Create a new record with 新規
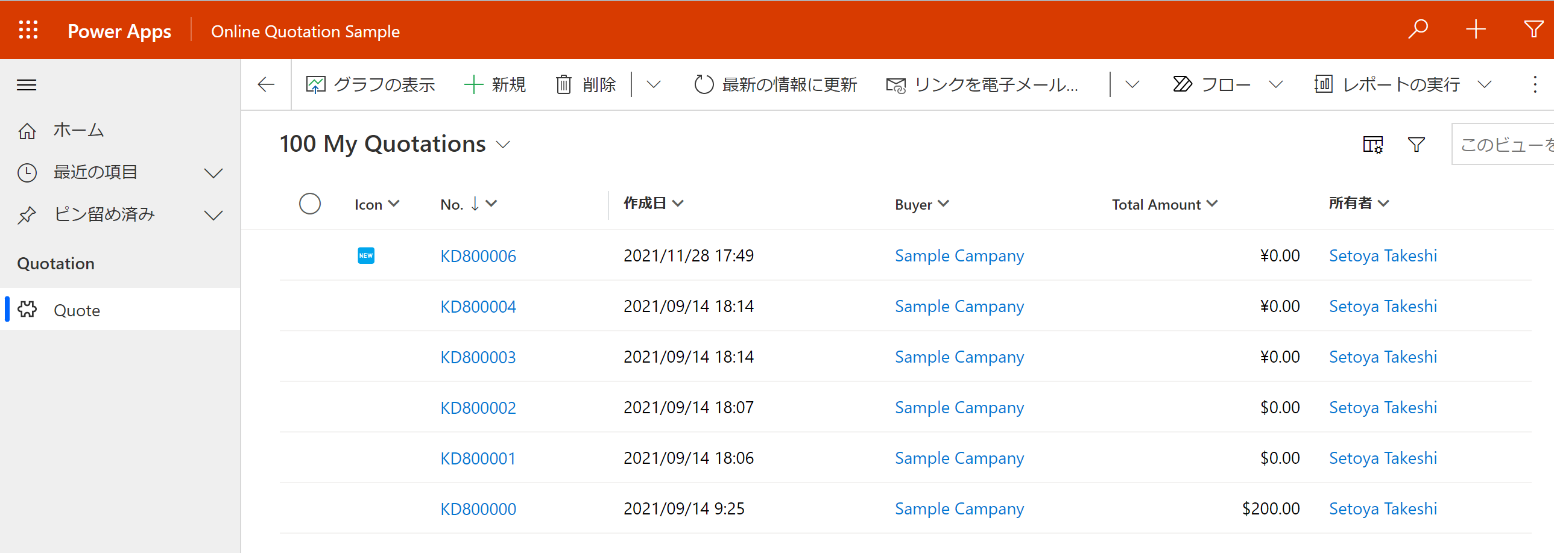1554x553 pixels. (x=495, y=85)
